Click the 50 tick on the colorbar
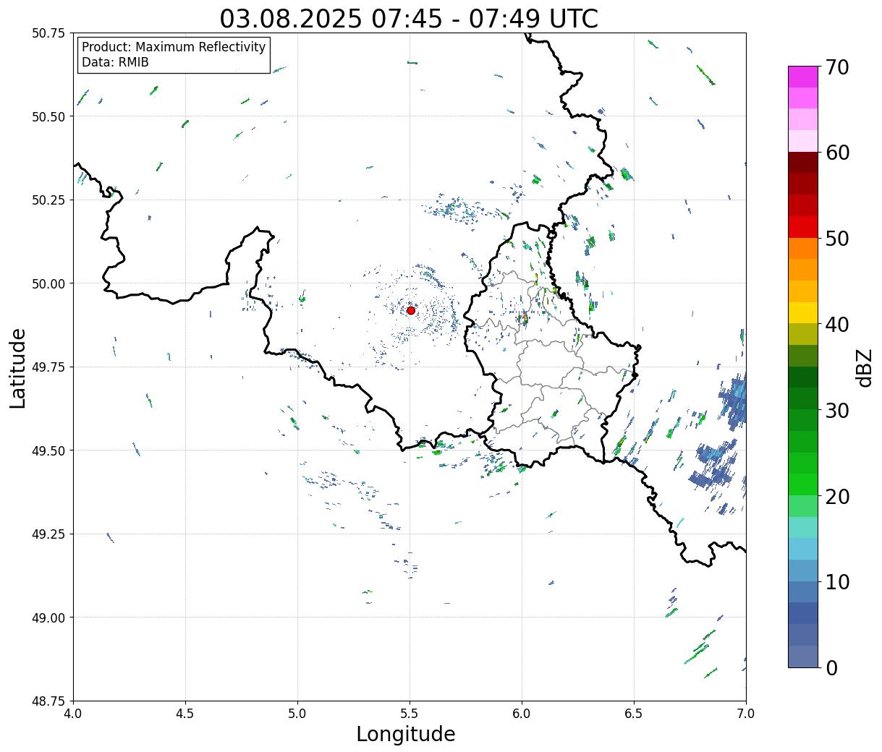Image resolution: width=882 pixels, height=752 pixels. (x=836, y=239)
